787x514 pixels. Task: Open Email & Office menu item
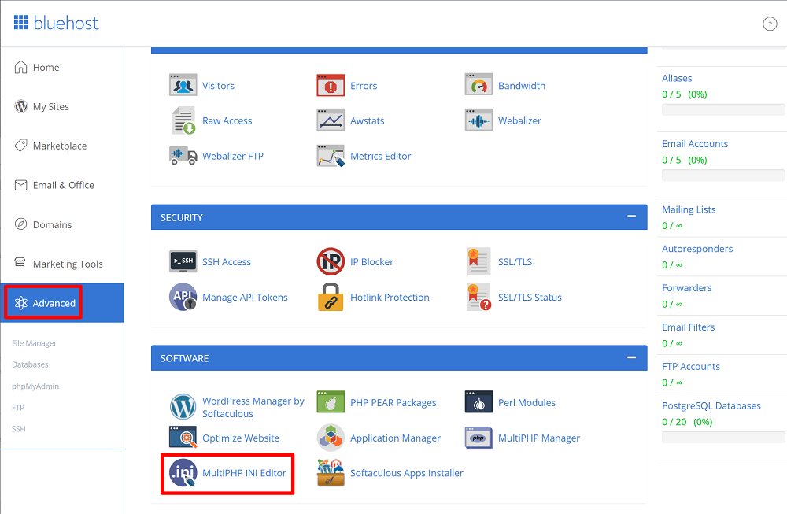tap(62, 185)
